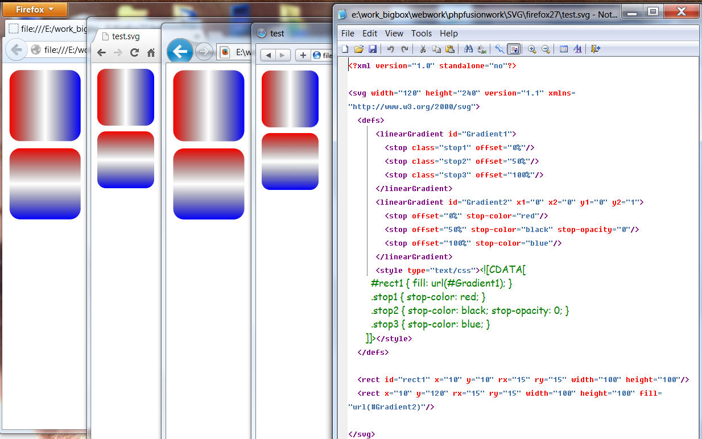Click the Save icon in Notepad2 toolbar
Viewport: 702px width, 439px height.
[373, 49]
